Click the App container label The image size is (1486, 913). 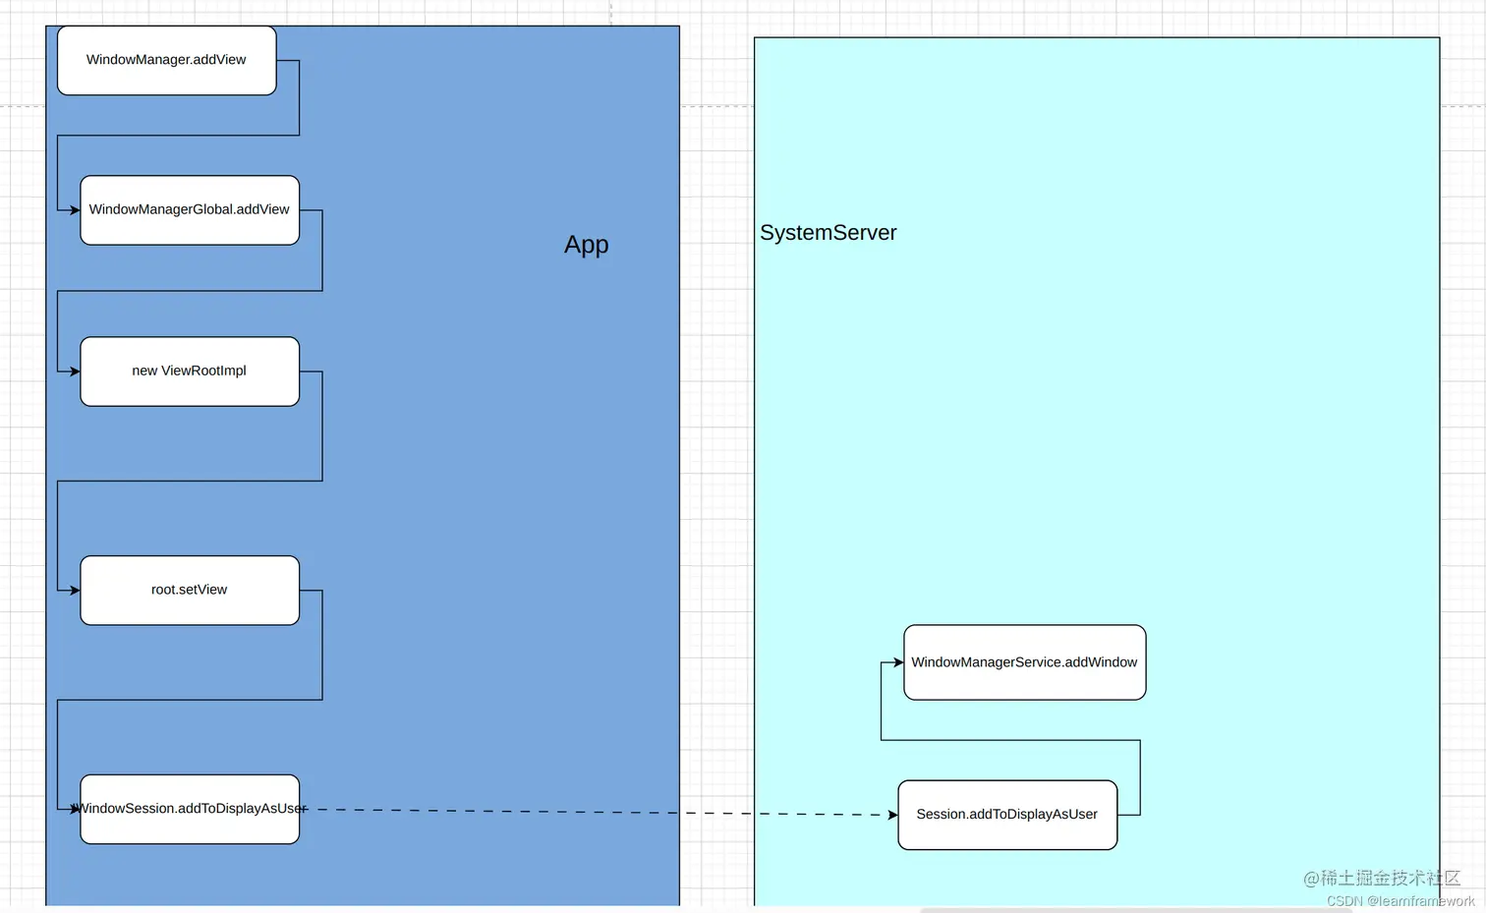point(587,245)
